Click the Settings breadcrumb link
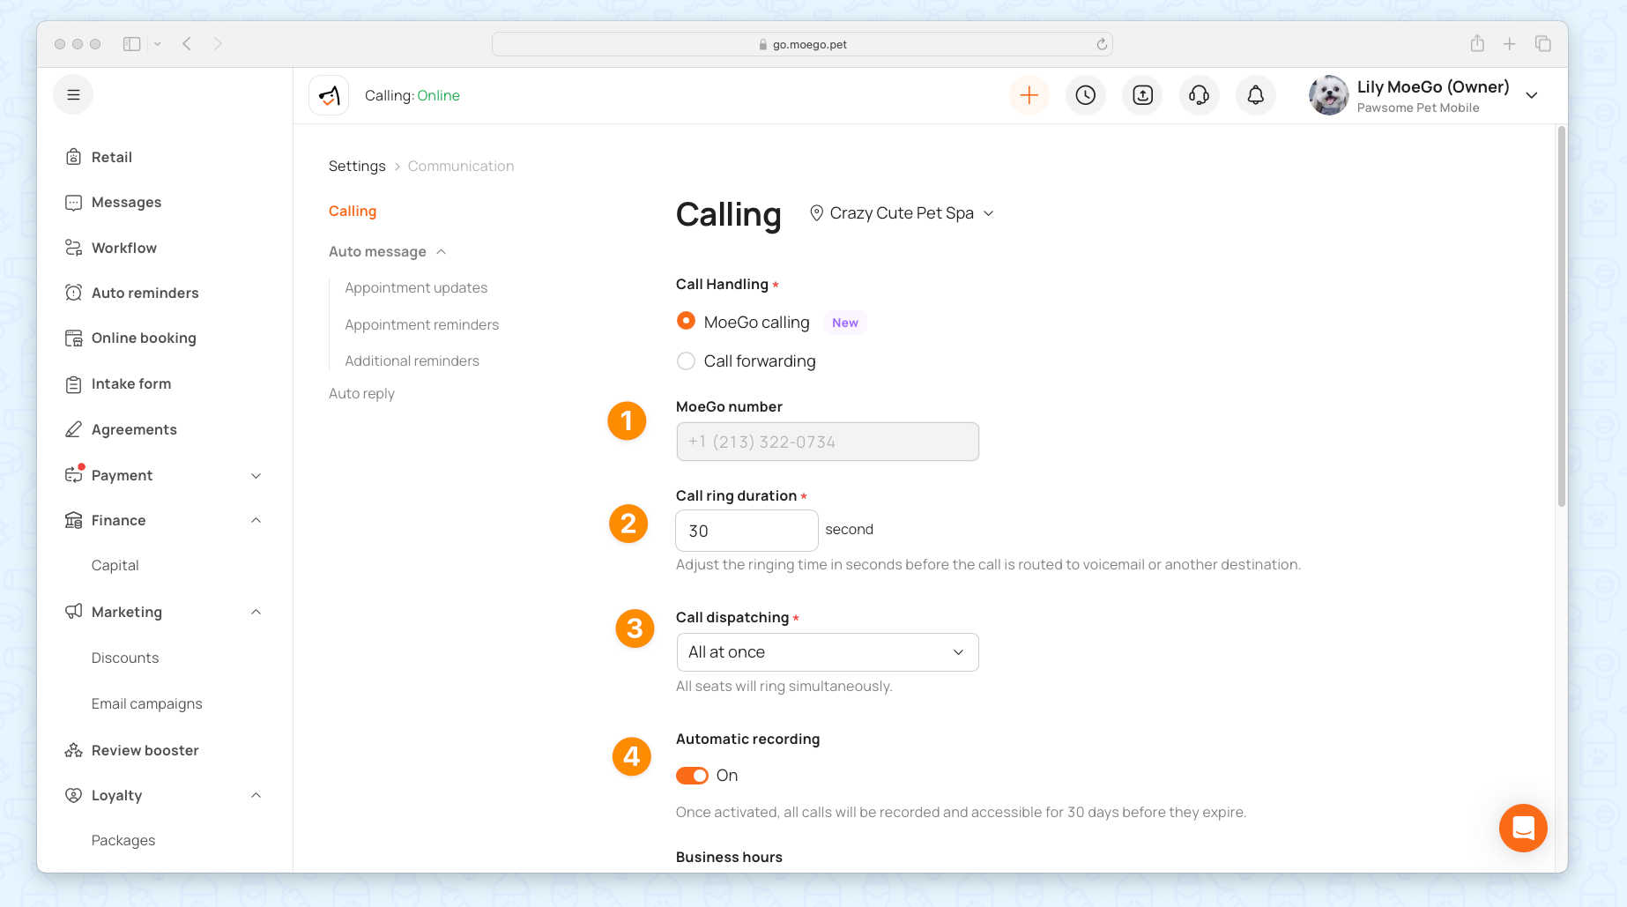Viewport: 1627px width, 907px height. point(357,167)
